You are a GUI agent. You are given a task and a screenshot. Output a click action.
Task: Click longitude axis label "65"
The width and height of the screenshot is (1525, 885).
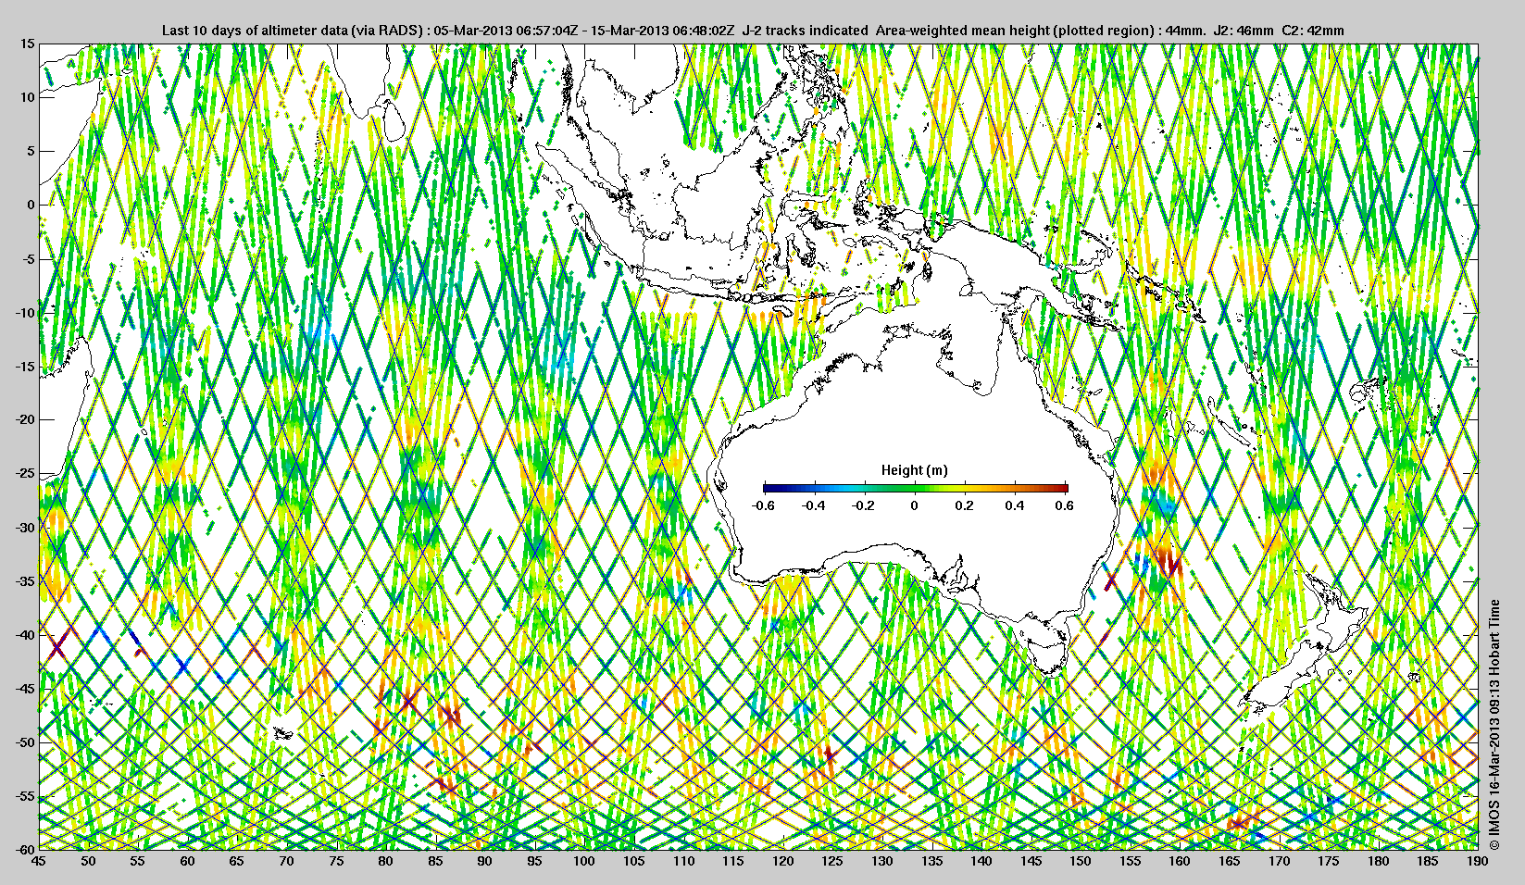237,861
